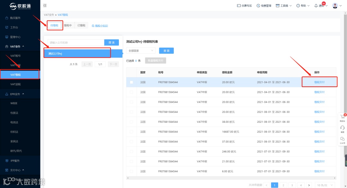Click 上一页 in company list
The height and width of the screenshot is (188, 347).
tap(87, 65)
